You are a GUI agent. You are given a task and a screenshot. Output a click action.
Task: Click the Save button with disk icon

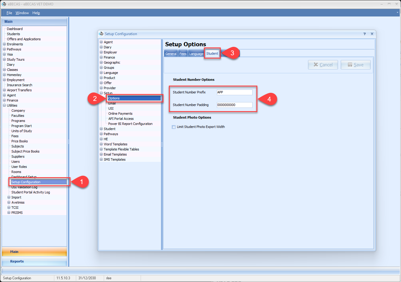[x=355, y=65]
